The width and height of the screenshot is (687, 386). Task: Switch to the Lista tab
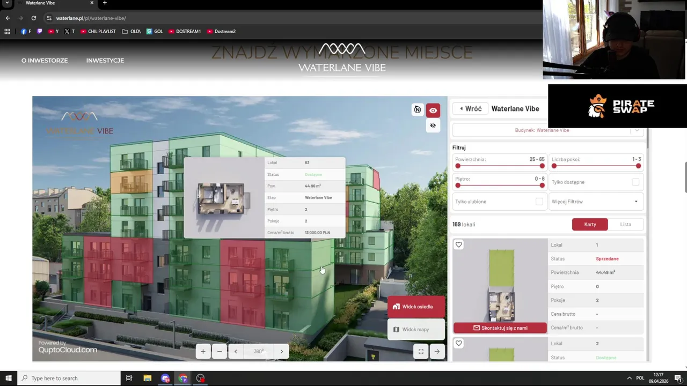[x=626, y=225]
